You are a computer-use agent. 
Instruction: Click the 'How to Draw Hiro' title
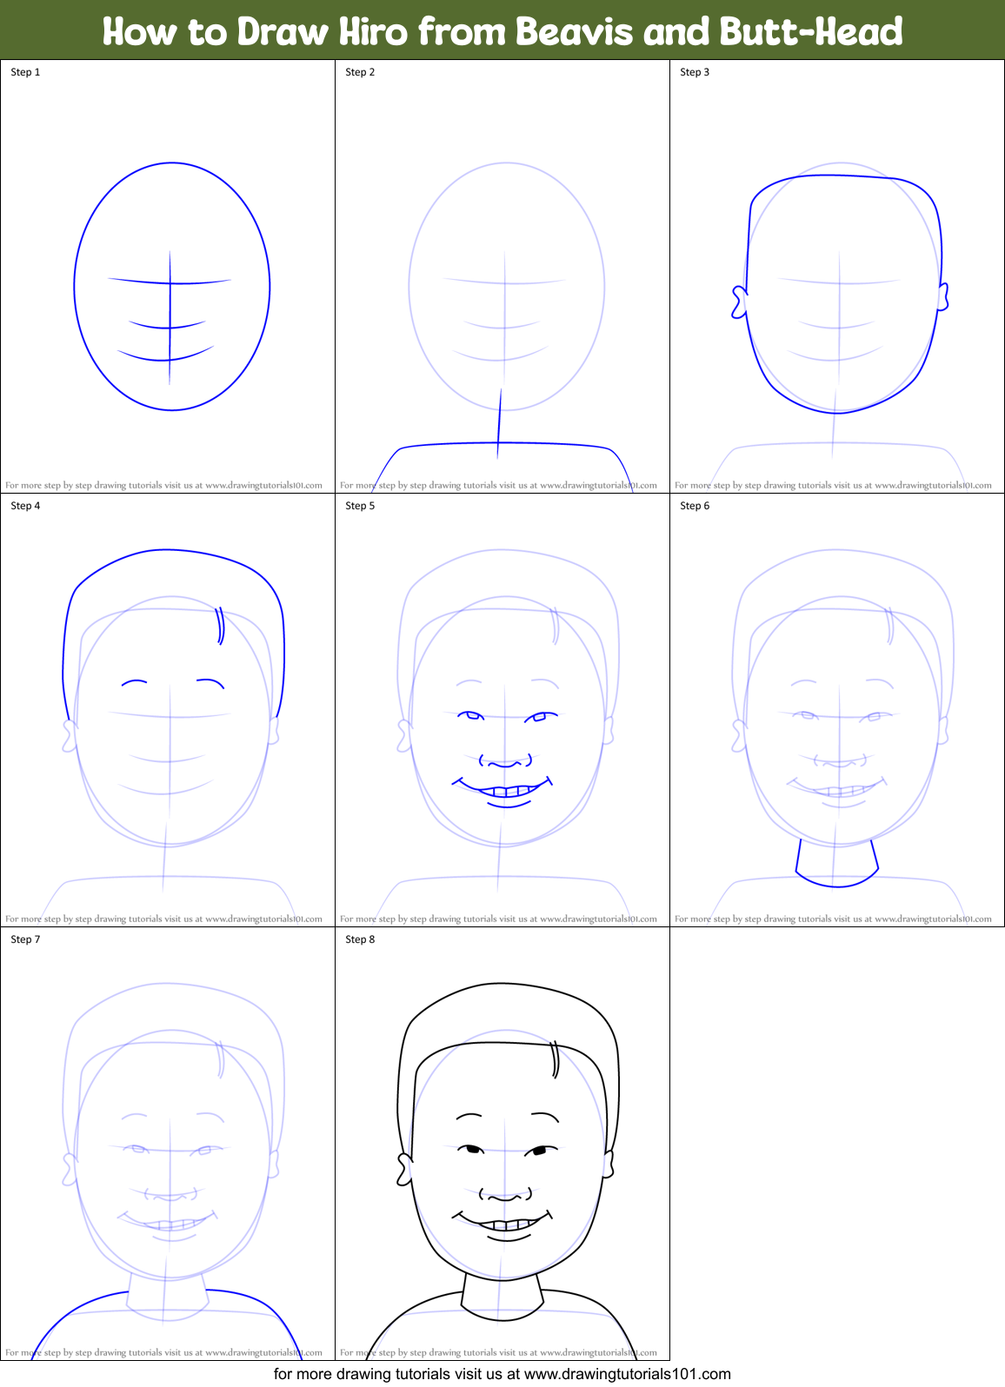(503, 31)
